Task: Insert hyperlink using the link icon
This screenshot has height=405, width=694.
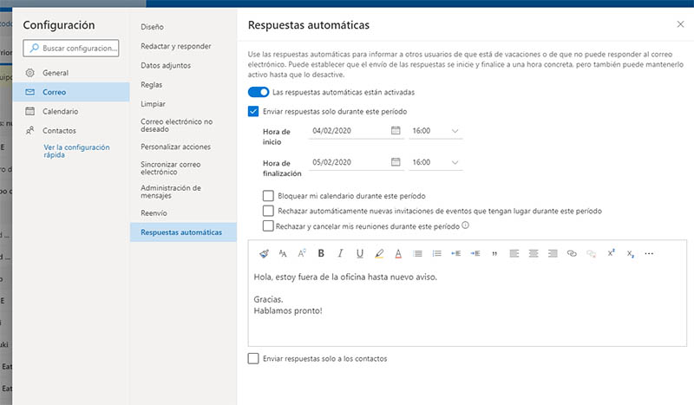Action: [x=572, y=253]
